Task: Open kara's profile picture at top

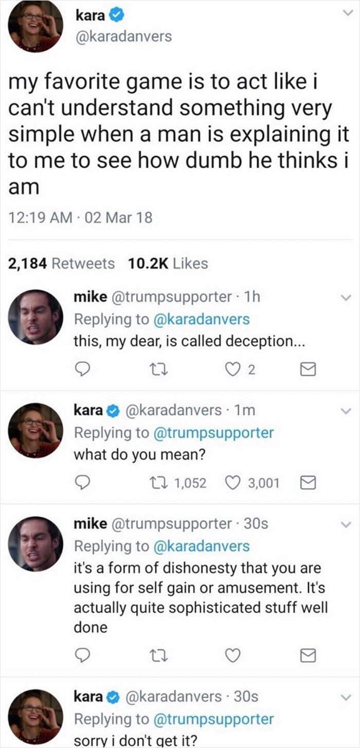Action: click(x=35, y=26)
